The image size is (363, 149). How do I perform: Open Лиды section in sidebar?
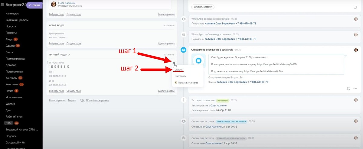[x=9, y=39]
